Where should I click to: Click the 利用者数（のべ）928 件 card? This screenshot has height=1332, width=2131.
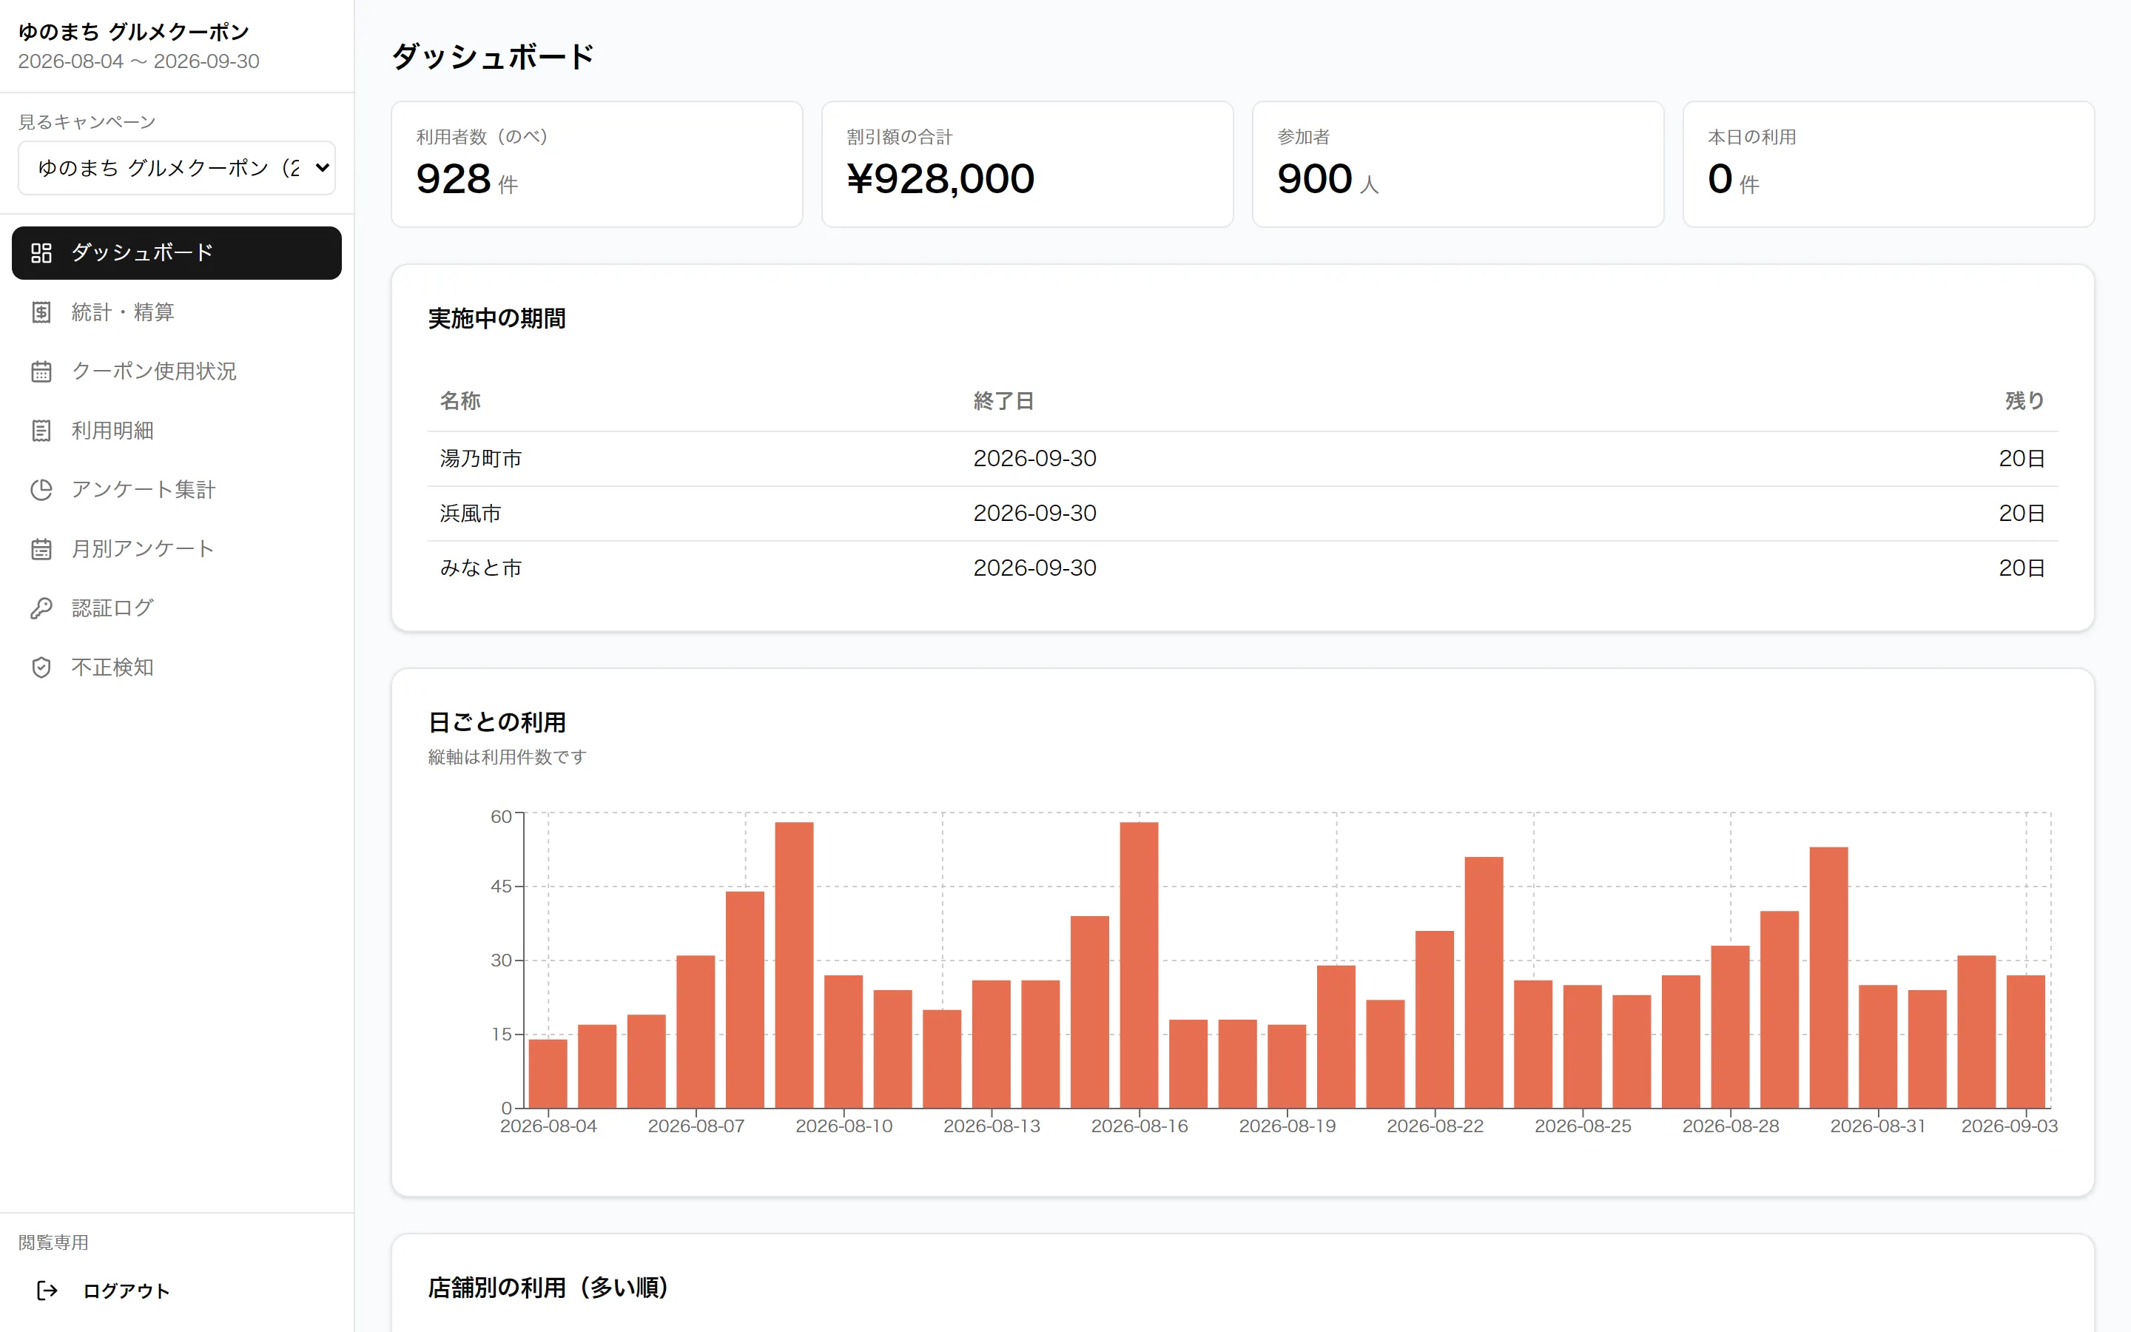coord(597,165)
